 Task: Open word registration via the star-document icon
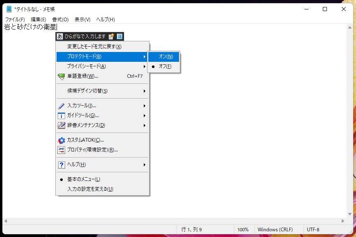[x=111, y=36]
